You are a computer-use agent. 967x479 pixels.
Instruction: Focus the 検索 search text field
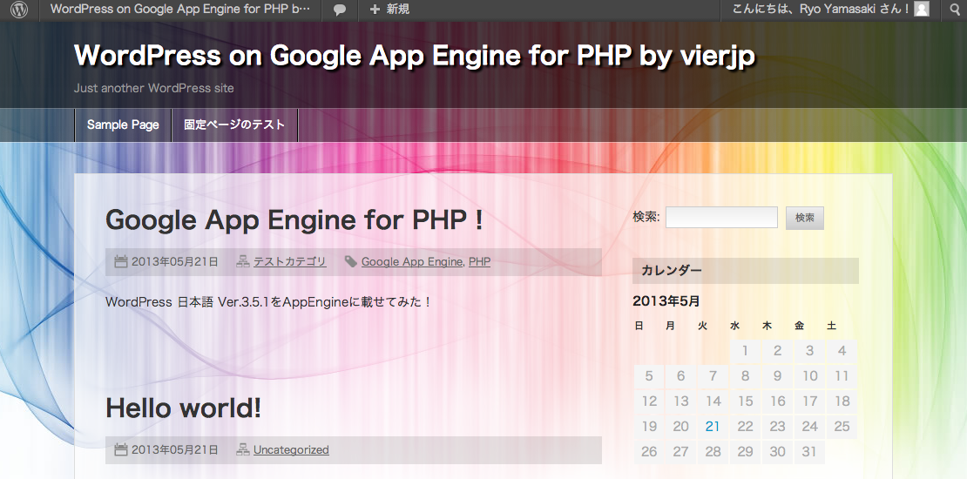click(721, 218)
